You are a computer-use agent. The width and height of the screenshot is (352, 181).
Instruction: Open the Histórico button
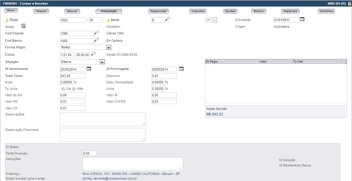click(326, 11)
